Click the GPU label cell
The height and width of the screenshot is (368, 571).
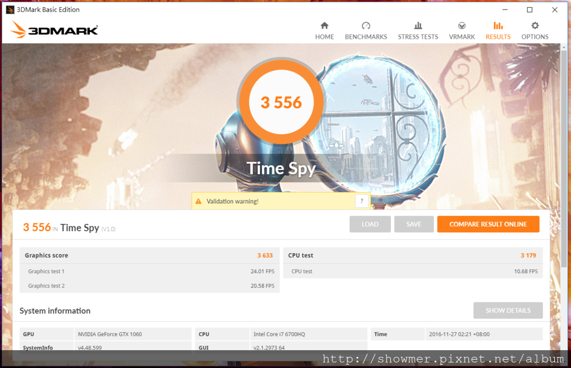47,334
